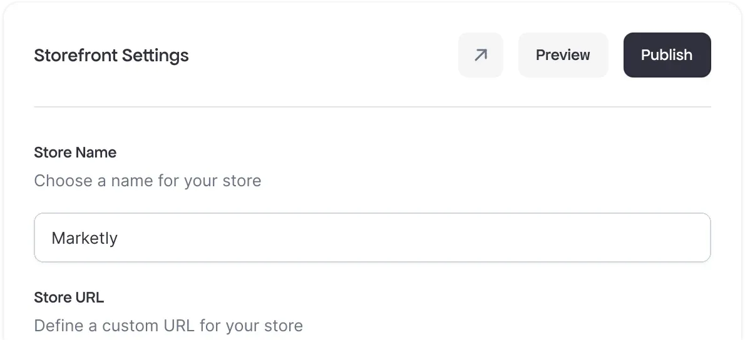
Task: Place cursor on the Marketly text
Action: pyautogui.click(x=85, y=238)
